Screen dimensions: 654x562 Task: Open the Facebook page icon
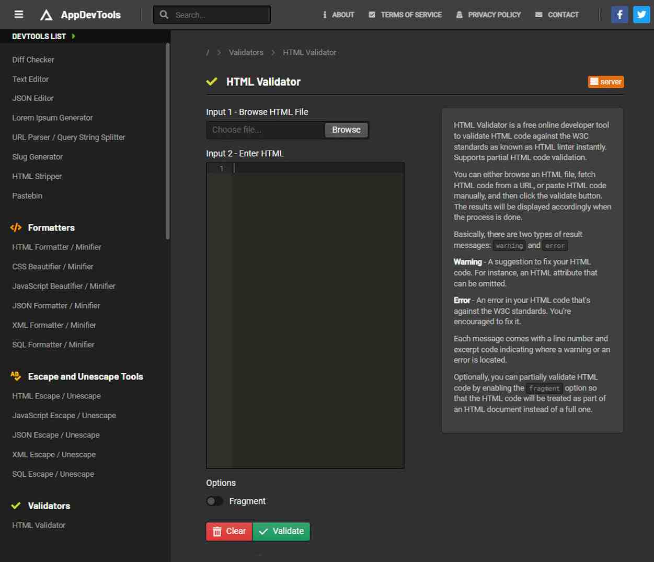click(619, 15)
